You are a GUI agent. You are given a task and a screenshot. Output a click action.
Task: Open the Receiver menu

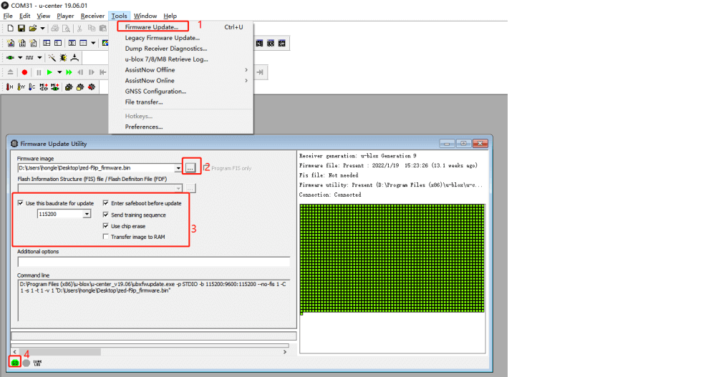[x=92, y=16]
